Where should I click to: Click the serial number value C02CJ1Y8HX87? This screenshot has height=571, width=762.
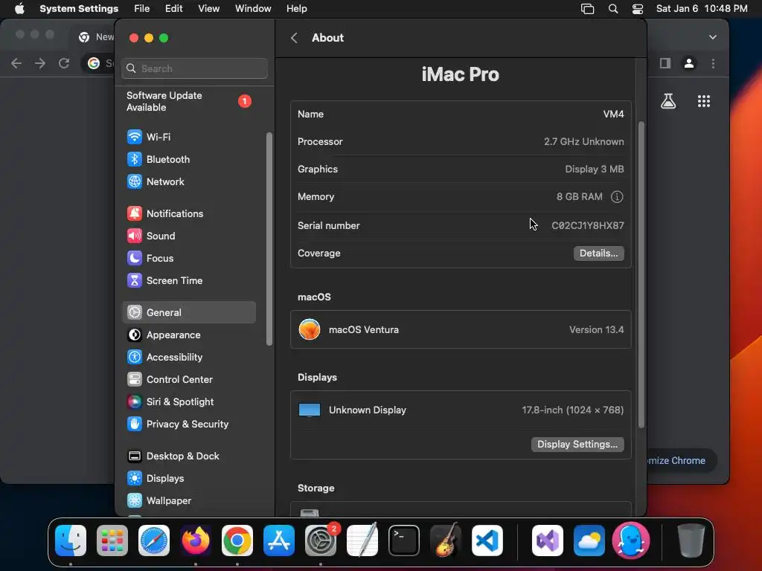588,226
